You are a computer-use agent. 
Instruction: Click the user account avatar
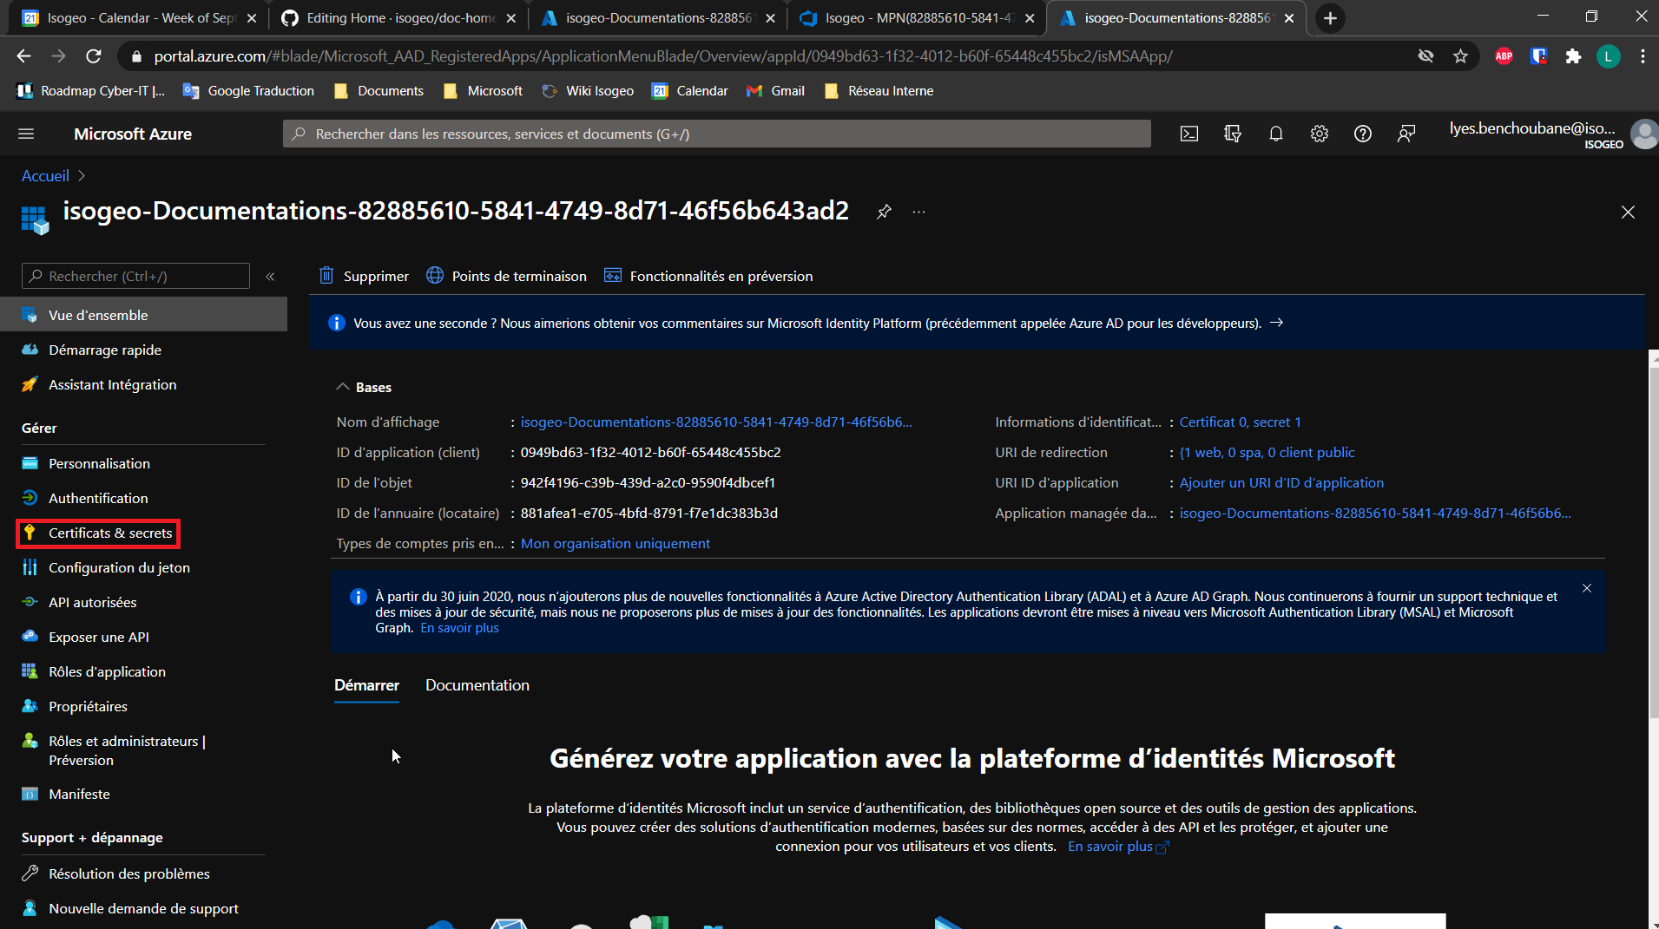(1644, 134)
